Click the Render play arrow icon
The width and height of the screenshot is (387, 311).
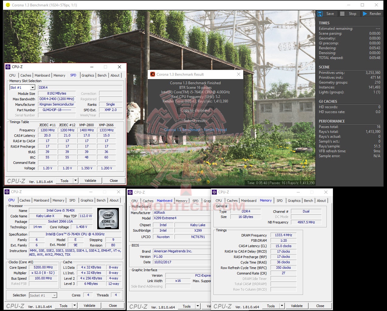pyautogui.click(x=365, y=14)
